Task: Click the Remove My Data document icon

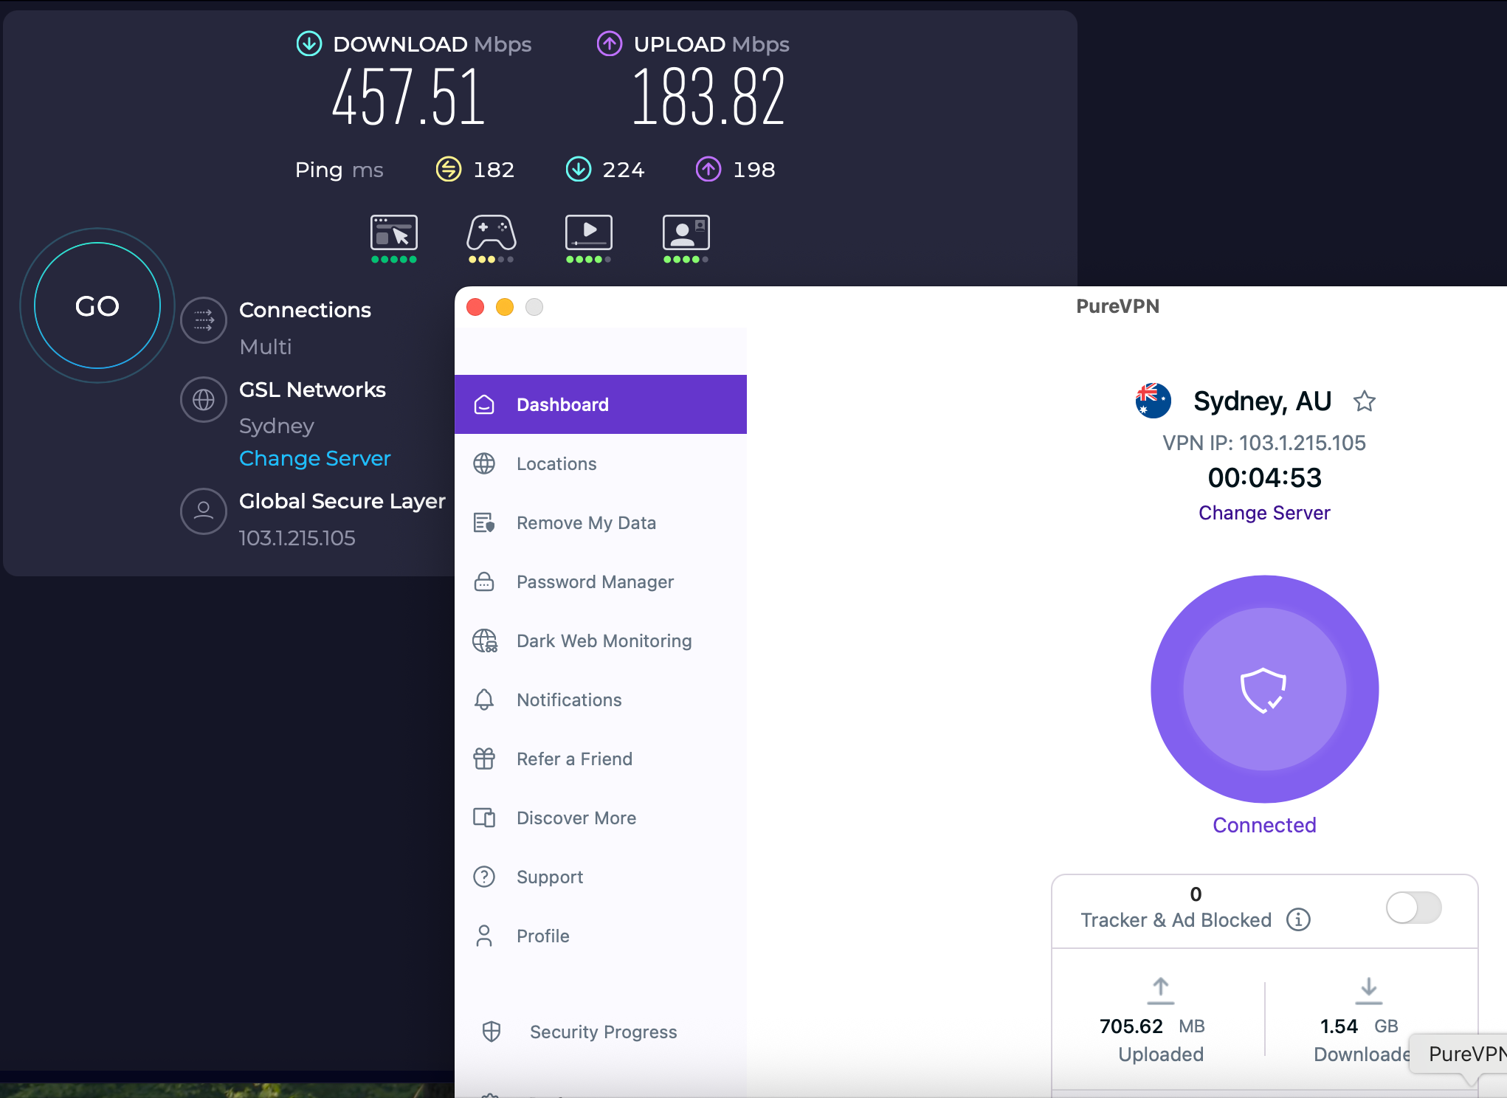Action: tap(484, 522)
